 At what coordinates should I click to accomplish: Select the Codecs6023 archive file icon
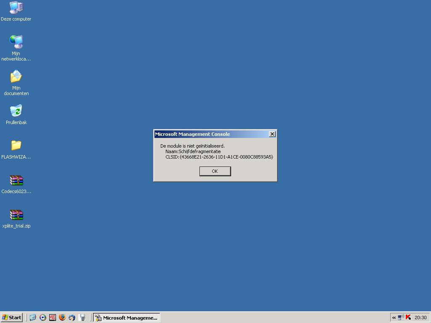point(16,184)
